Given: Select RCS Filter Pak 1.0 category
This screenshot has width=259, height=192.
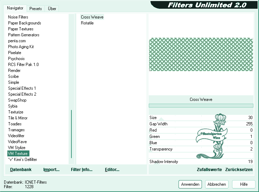Looking at the screenshot, I should coord(23,65).
